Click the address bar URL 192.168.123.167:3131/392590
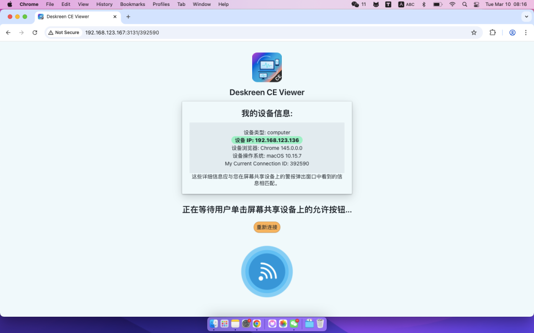The image size is (534, 333). (x=122, y=33)
